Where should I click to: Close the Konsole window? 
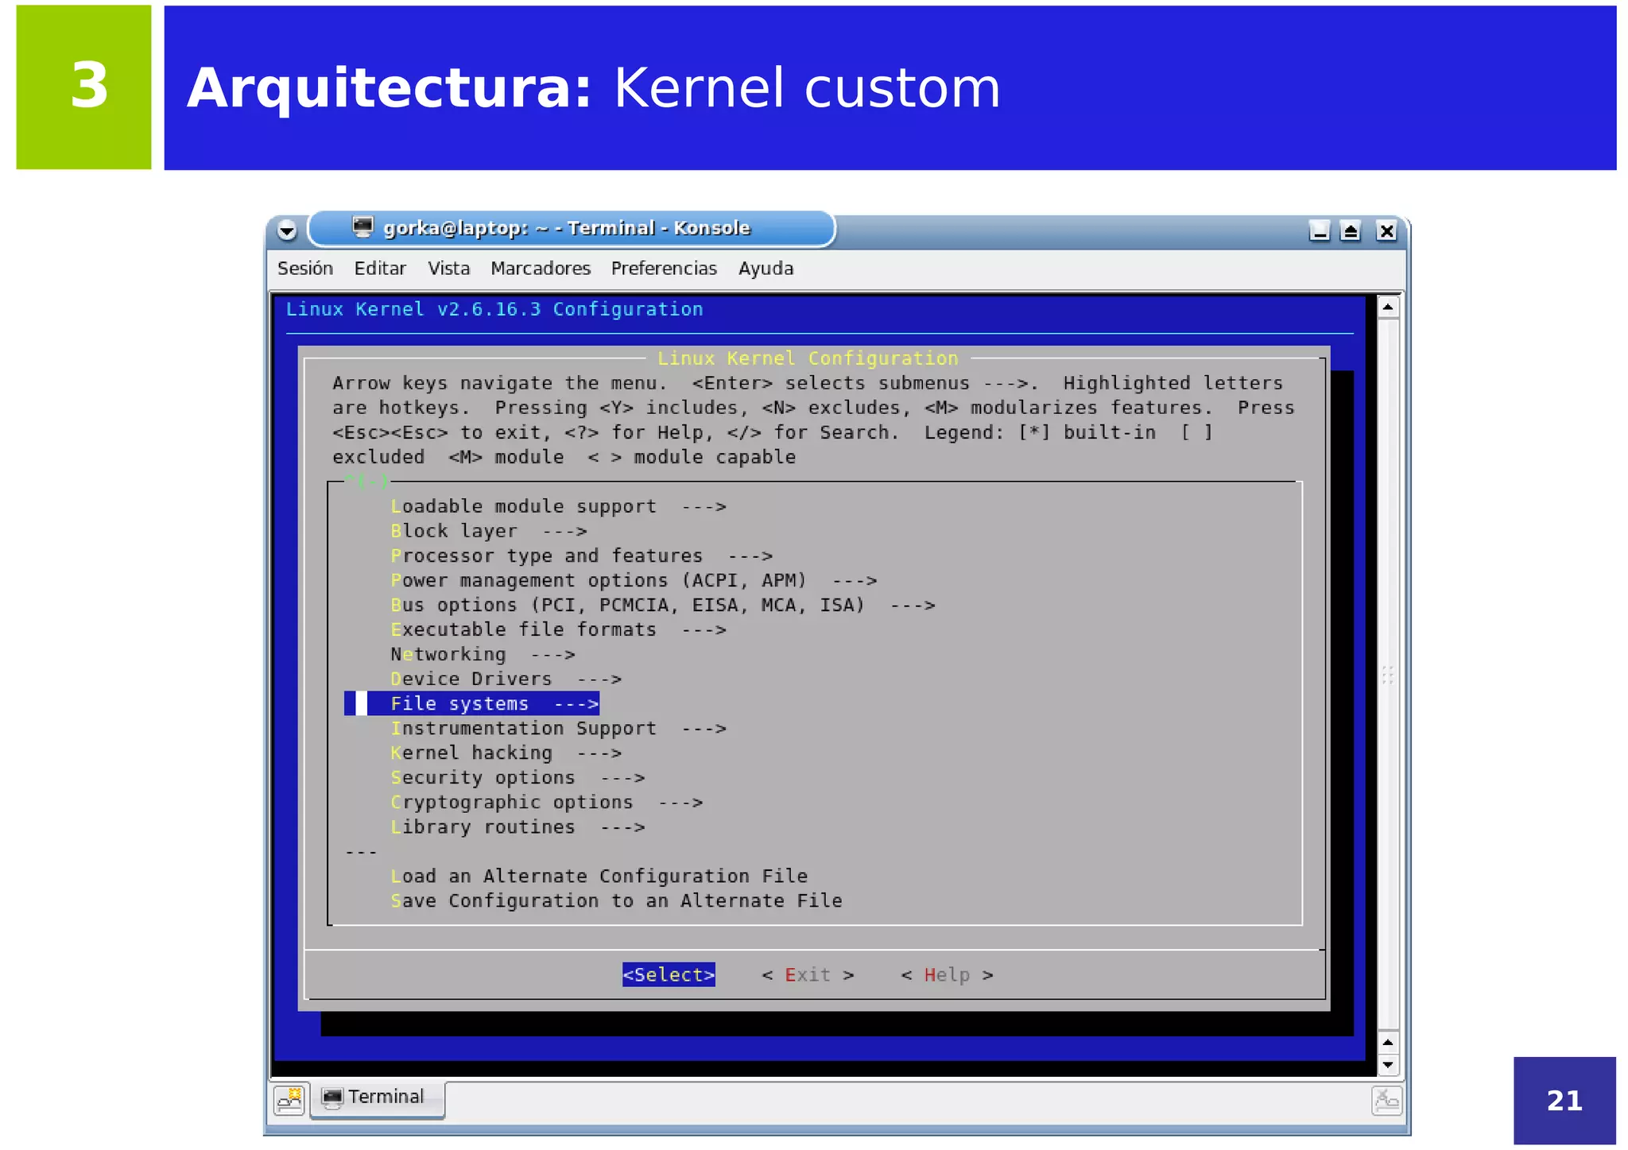[1386, 230]
